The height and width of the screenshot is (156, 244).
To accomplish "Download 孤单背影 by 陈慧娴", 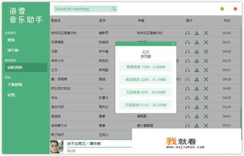I will [x=197, y=42].
